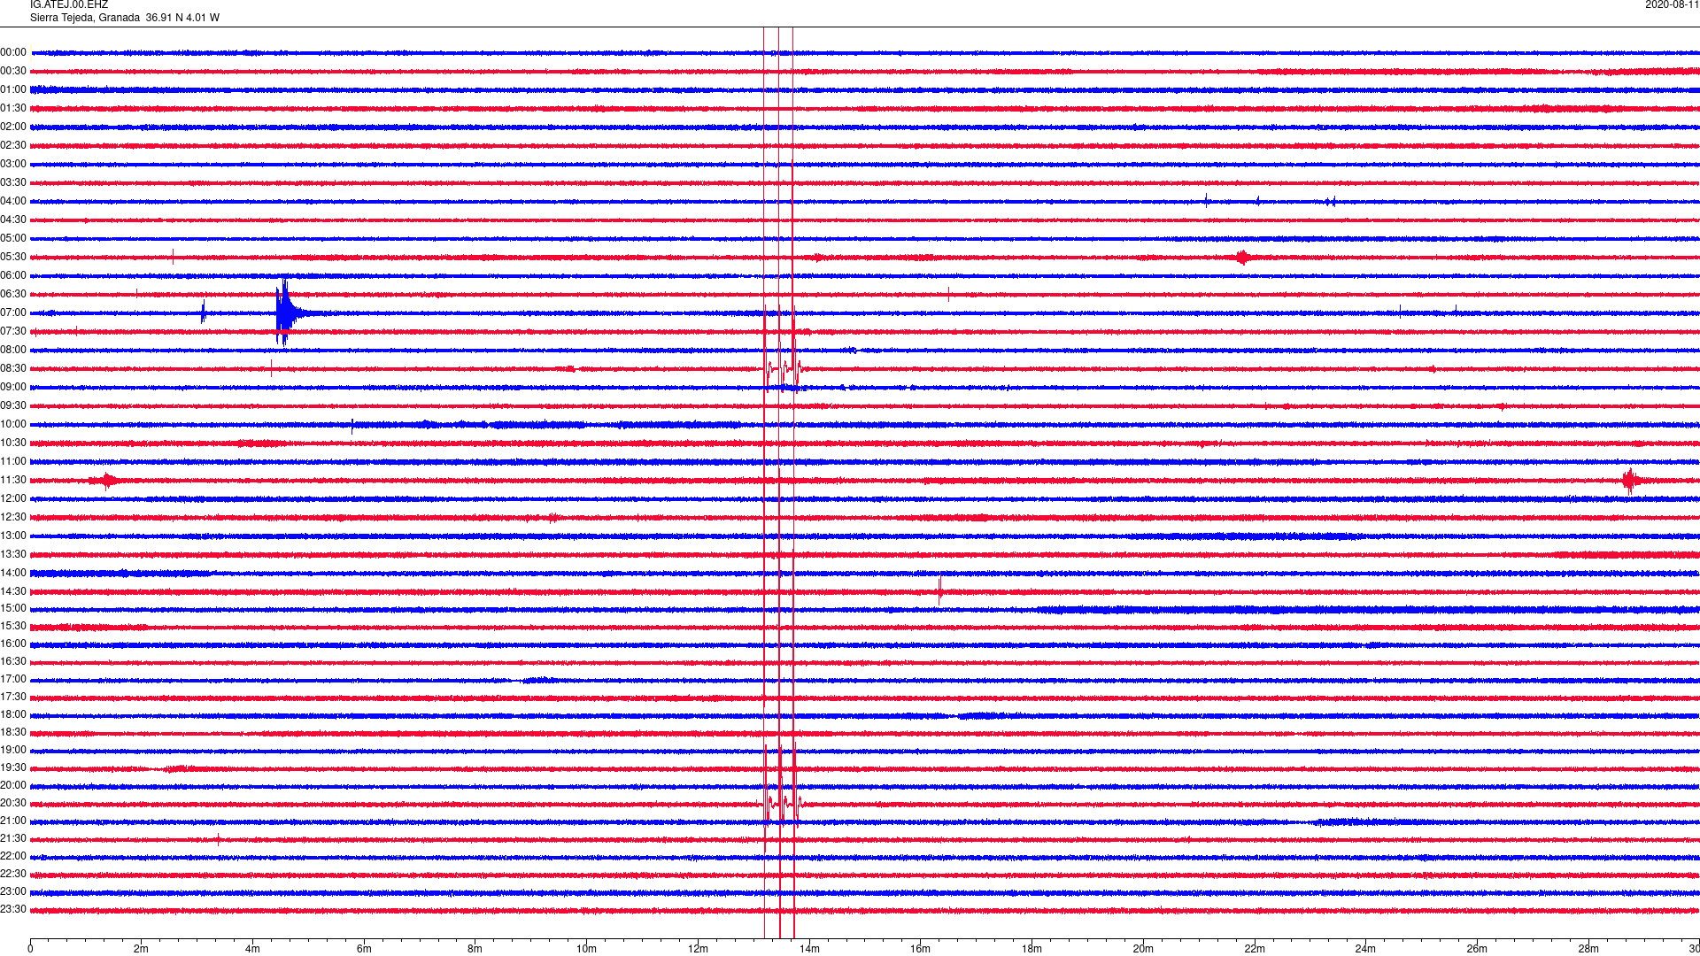The image size is (1700, 956).
Task: Click the red burst near 1m on 11:30 trace
Action: click(106, 481)
